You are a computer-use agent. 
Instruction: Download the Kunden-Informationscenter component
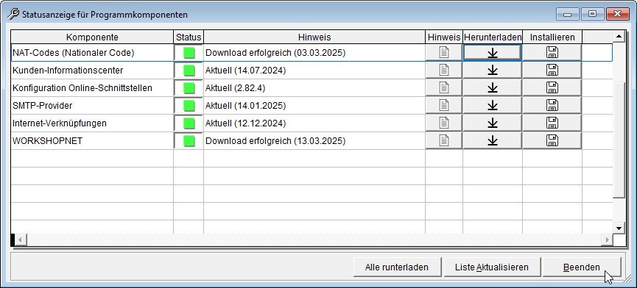tap(493, 70)
